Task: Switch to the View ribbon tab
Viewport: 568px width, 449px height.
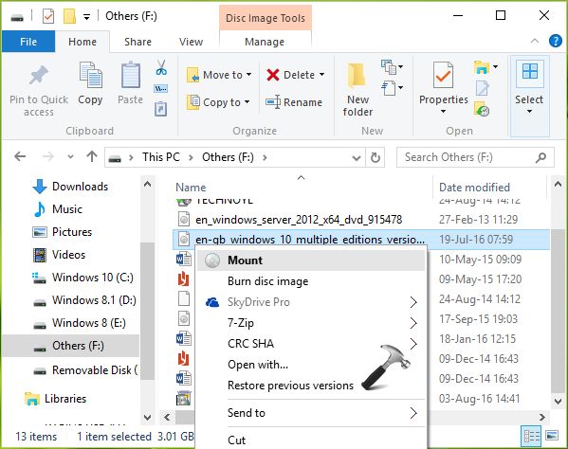Action: 191,42
